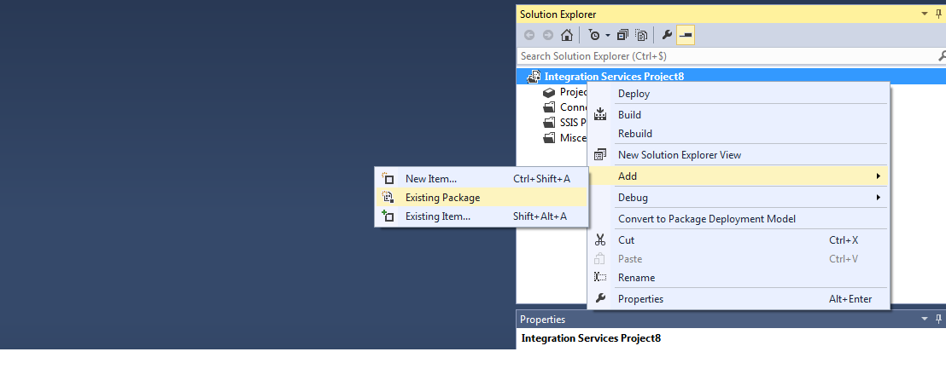Toggle the Preview Selected Items button

click(x=686, y=35)
